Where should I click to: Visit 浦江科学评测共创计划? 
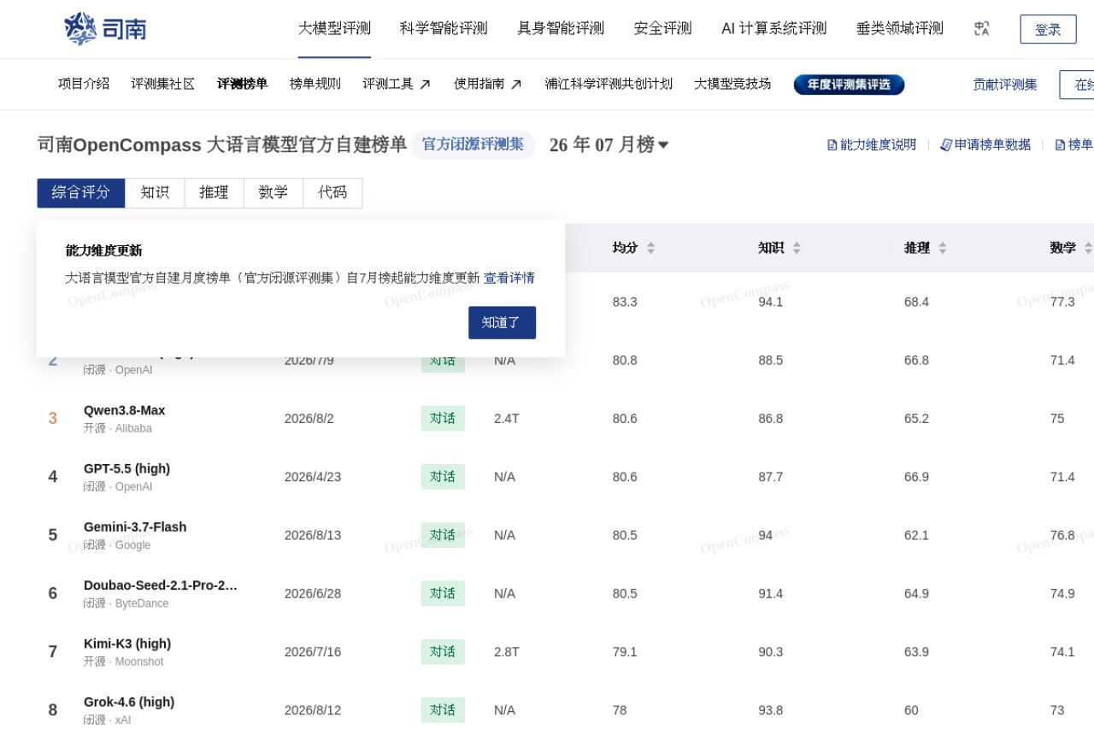pos(609,84)
